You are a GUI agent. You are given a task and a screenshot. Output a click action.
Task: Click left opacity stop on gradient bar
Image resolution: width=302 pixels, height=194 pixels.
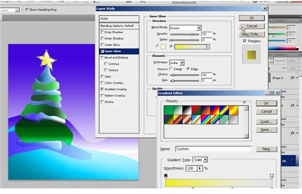click(x=166, y=176)
